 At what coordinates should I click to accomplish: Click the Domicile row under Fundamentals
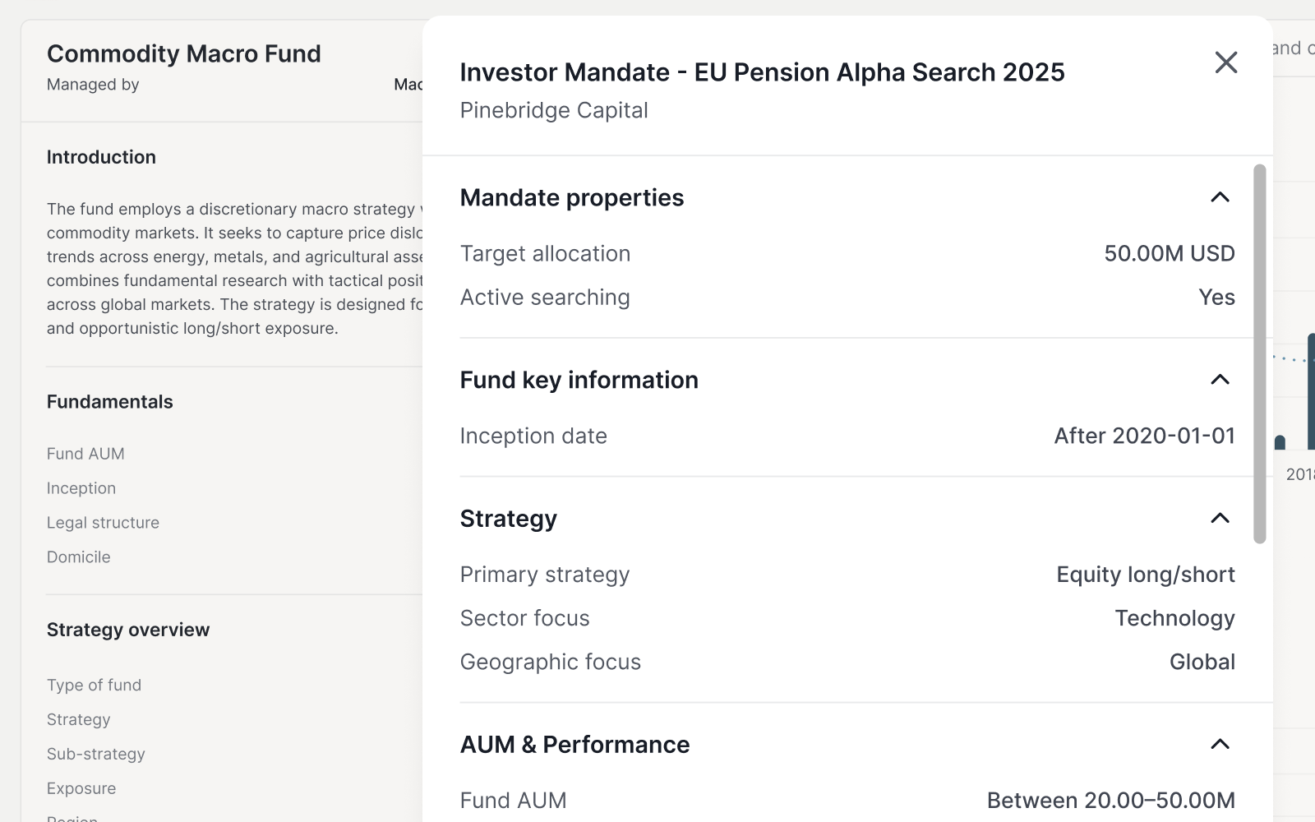coord(78,557)
